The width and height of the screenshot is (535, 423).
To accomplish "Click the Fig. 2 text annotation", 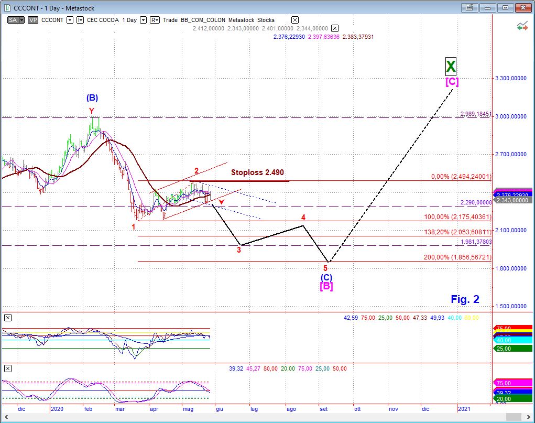I will tap(465, 299).
